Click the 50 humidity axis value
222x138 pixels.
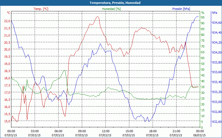click(x=203, y=70)
